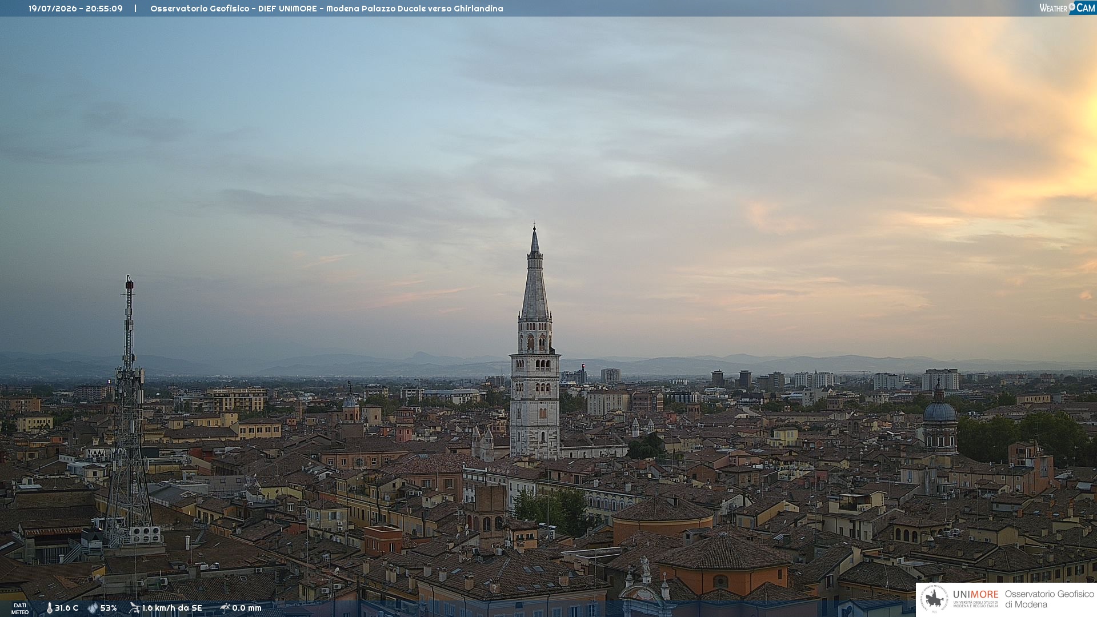Click the 53% humidity value
Viewport: 1097px width, 617px height.
(109, 608)
